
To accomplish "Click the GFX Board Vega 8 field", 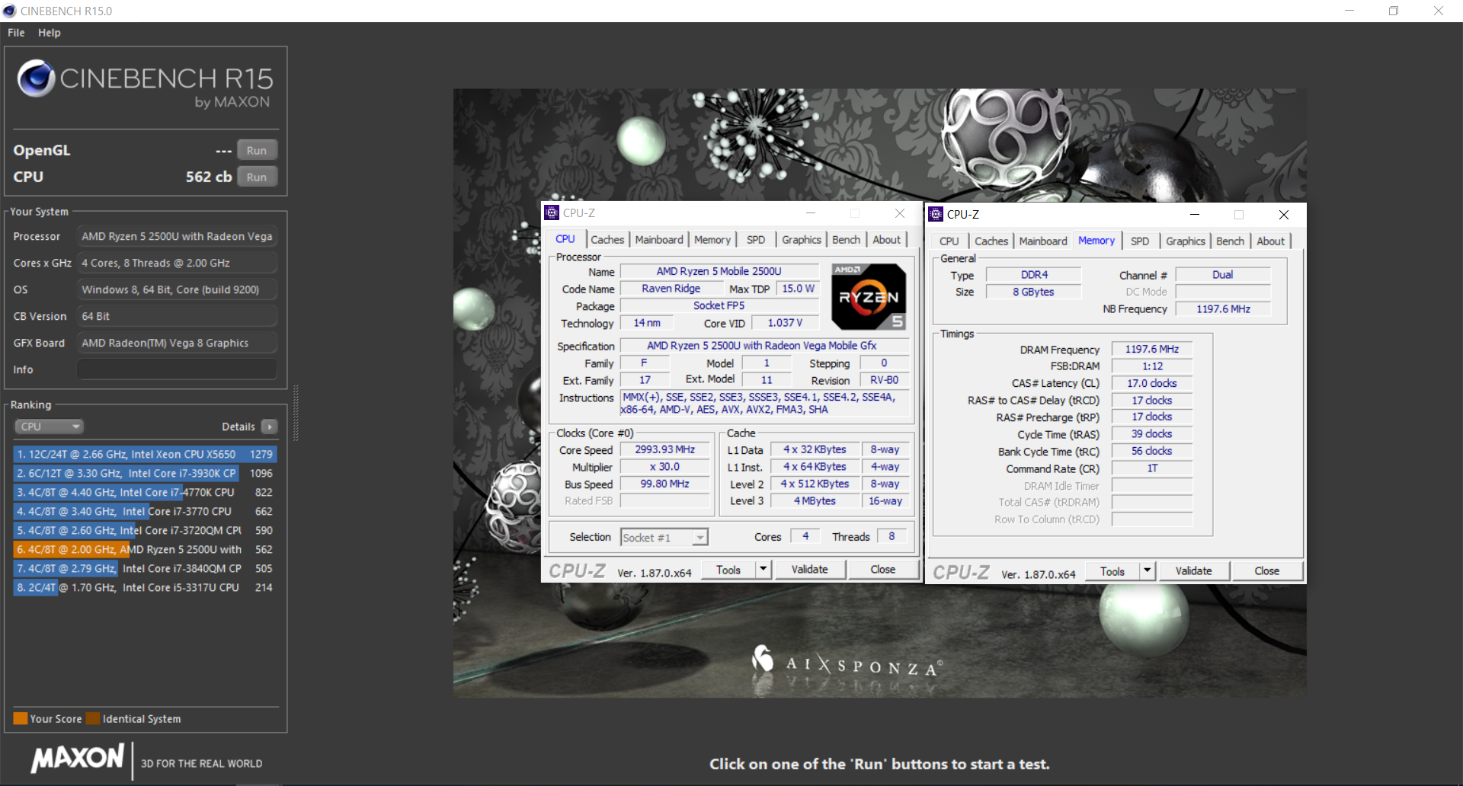I will 177,343.
